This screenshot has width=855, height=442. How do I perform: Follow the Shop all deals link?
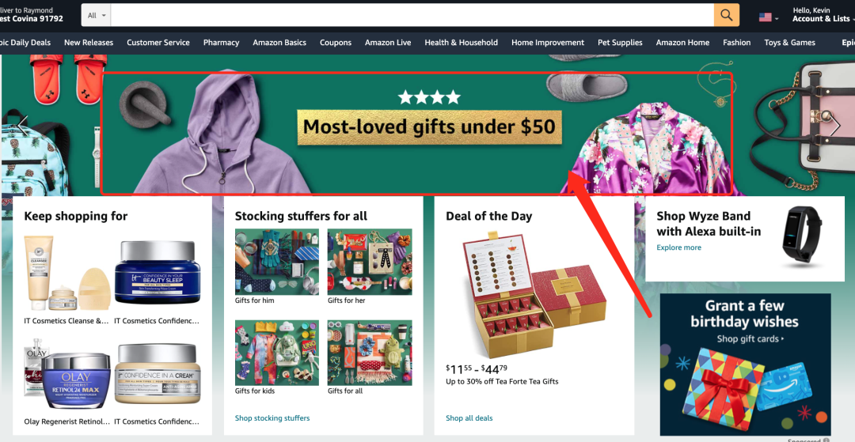tap(469, 418)
